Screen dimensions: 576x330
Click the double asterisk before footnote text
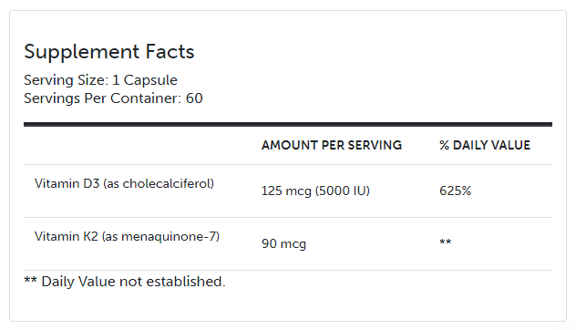tap(30, 280)
